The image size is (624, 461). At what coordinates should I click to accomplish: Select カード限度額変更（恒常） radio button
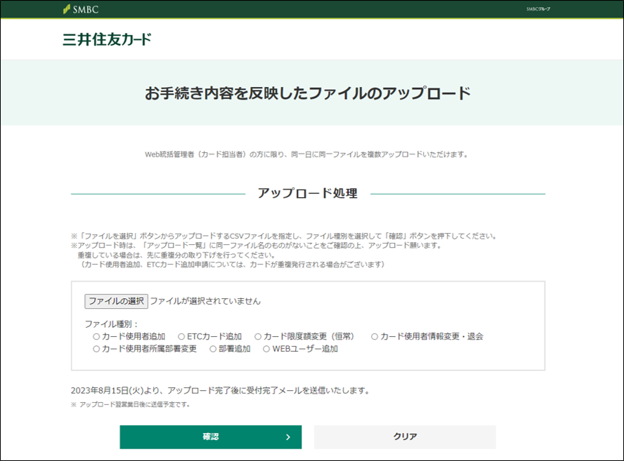coord(258,337)
